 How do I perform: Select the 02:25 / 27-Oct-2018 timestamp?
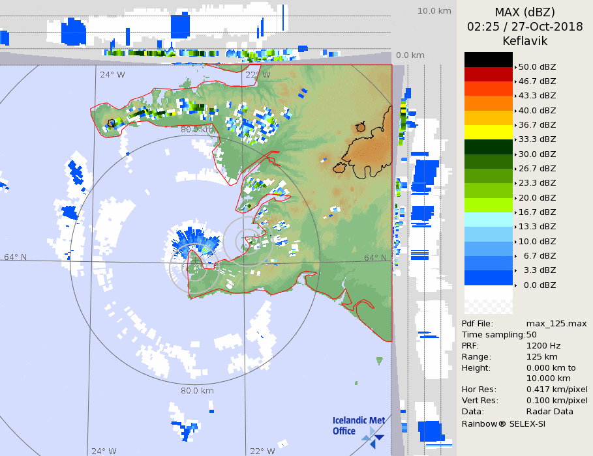point(525,27)
